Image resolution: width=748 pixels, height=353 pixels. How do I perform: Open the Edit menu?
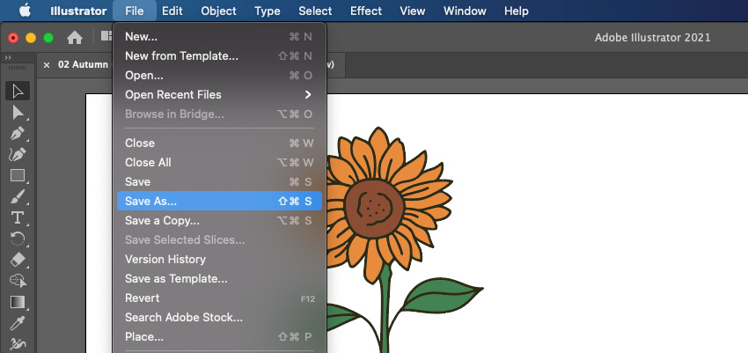pos(172,11)
